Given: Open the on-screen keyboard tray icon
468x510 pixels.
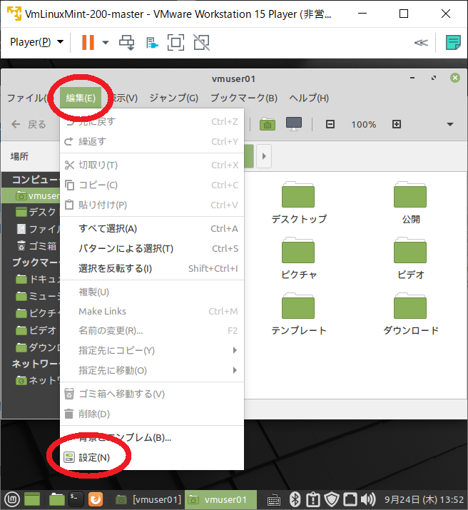Looking at the screenshot, I should [x=273, y=500].
